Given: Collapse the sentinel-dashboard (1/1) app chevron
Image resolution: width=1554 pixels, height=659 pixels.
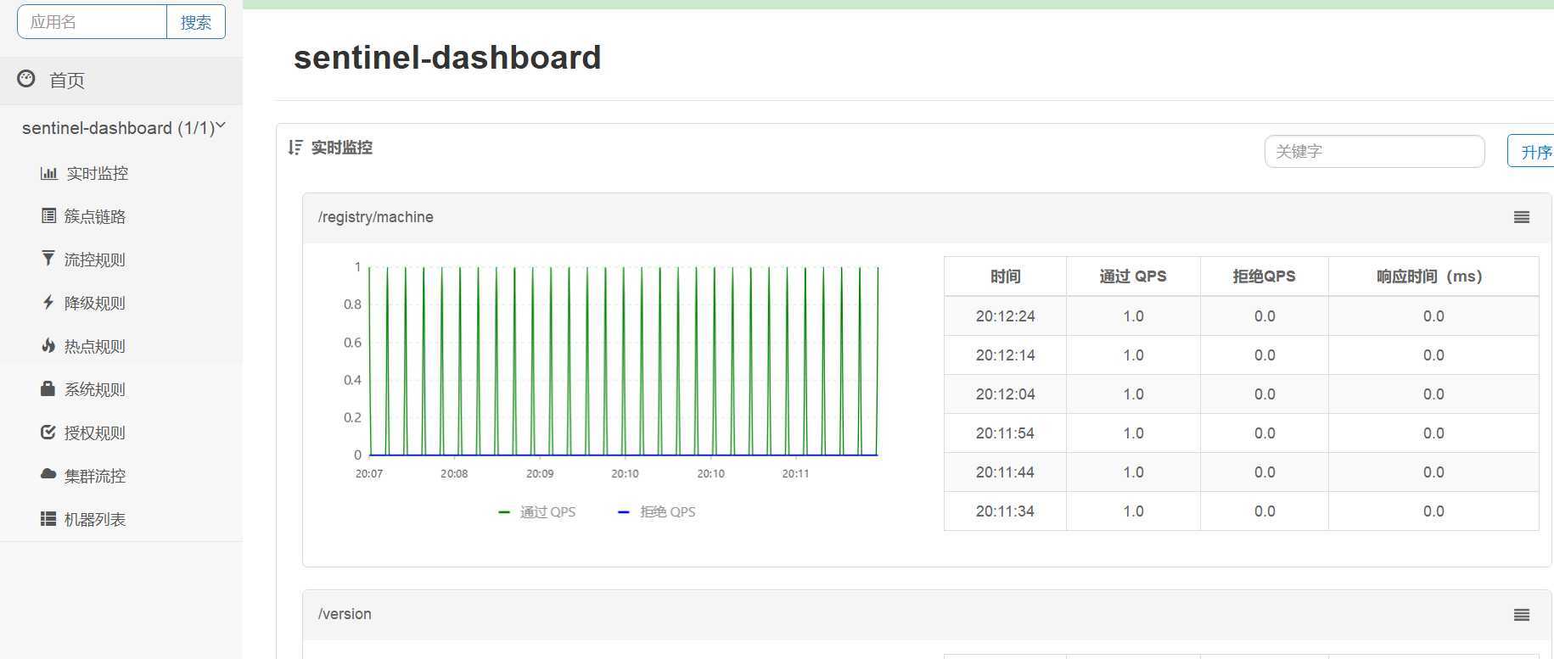Looking at the screenshot, I should (221, 126).
